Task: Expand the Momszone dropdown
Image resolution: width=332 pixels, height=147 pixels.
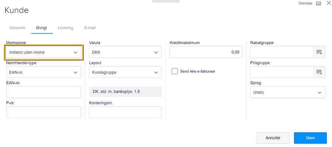Action: [x=44, y=52]
